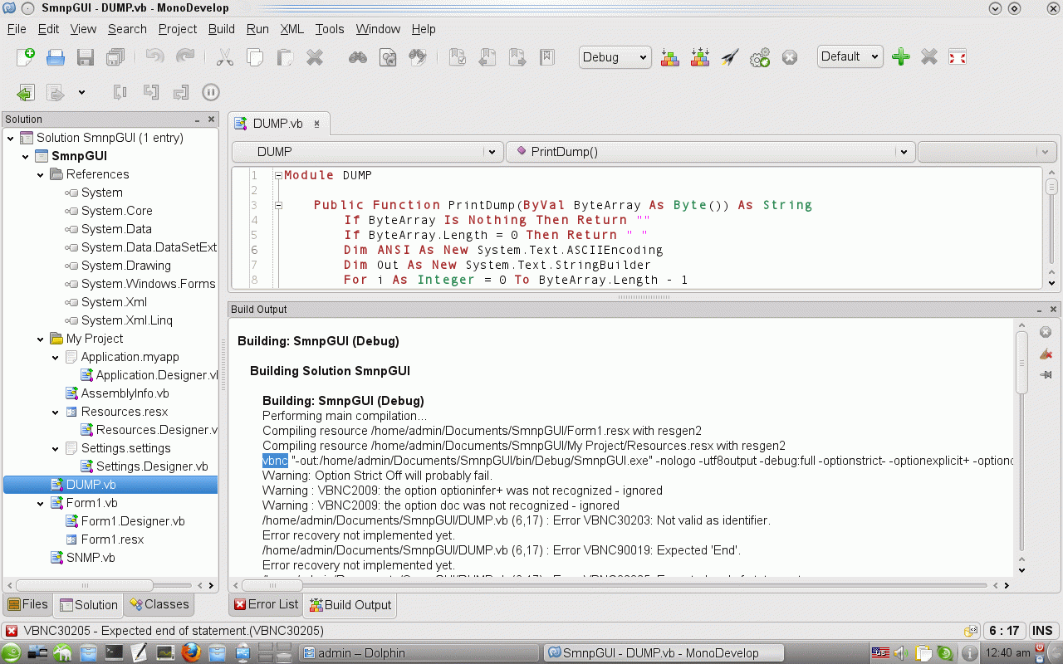Fold the Module DUMP code region
1063x664 pixels.
click(x=279, y=175)
